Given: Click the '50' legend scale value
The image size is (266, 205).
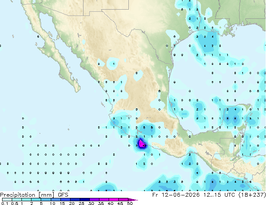Looking at the screenshot, I should [130, 203].
